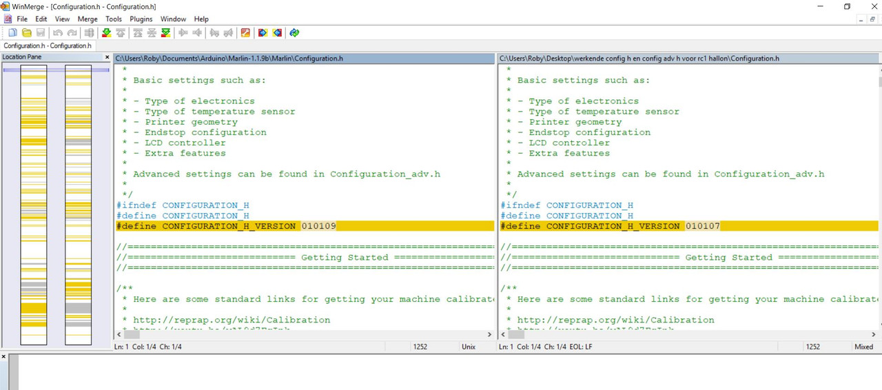The image size is (882, 390).
Task: Click the All Left blue arrow icon
Action: (x=277, y=32)
